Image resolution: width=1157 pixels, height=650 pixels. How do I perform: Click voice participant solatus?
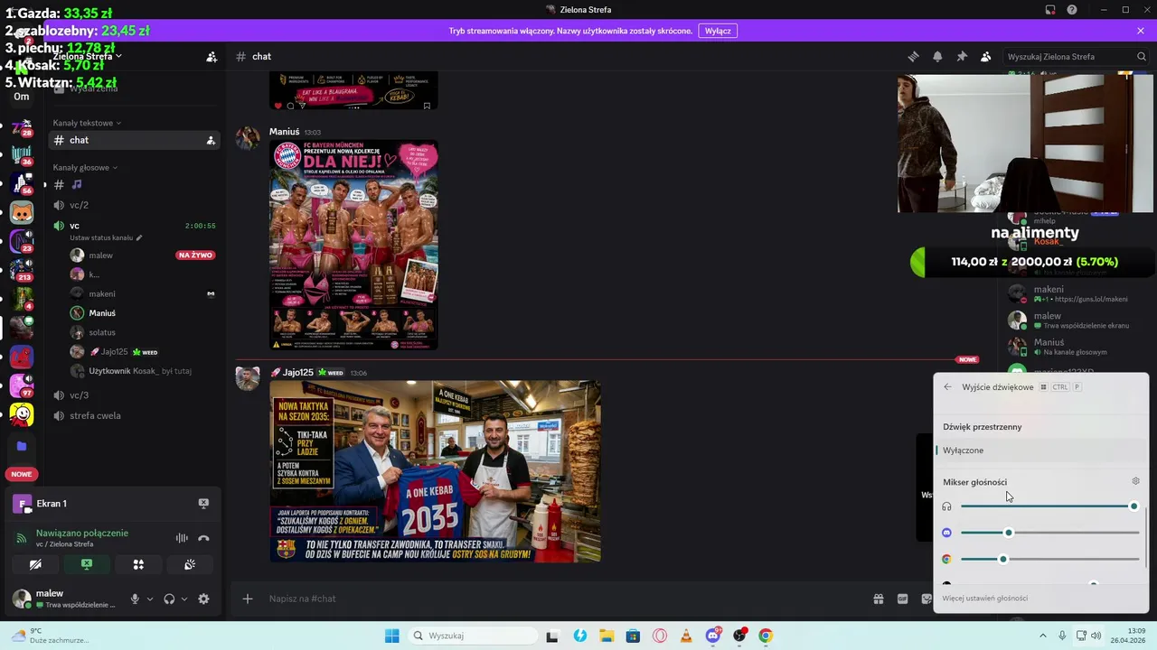142,332
